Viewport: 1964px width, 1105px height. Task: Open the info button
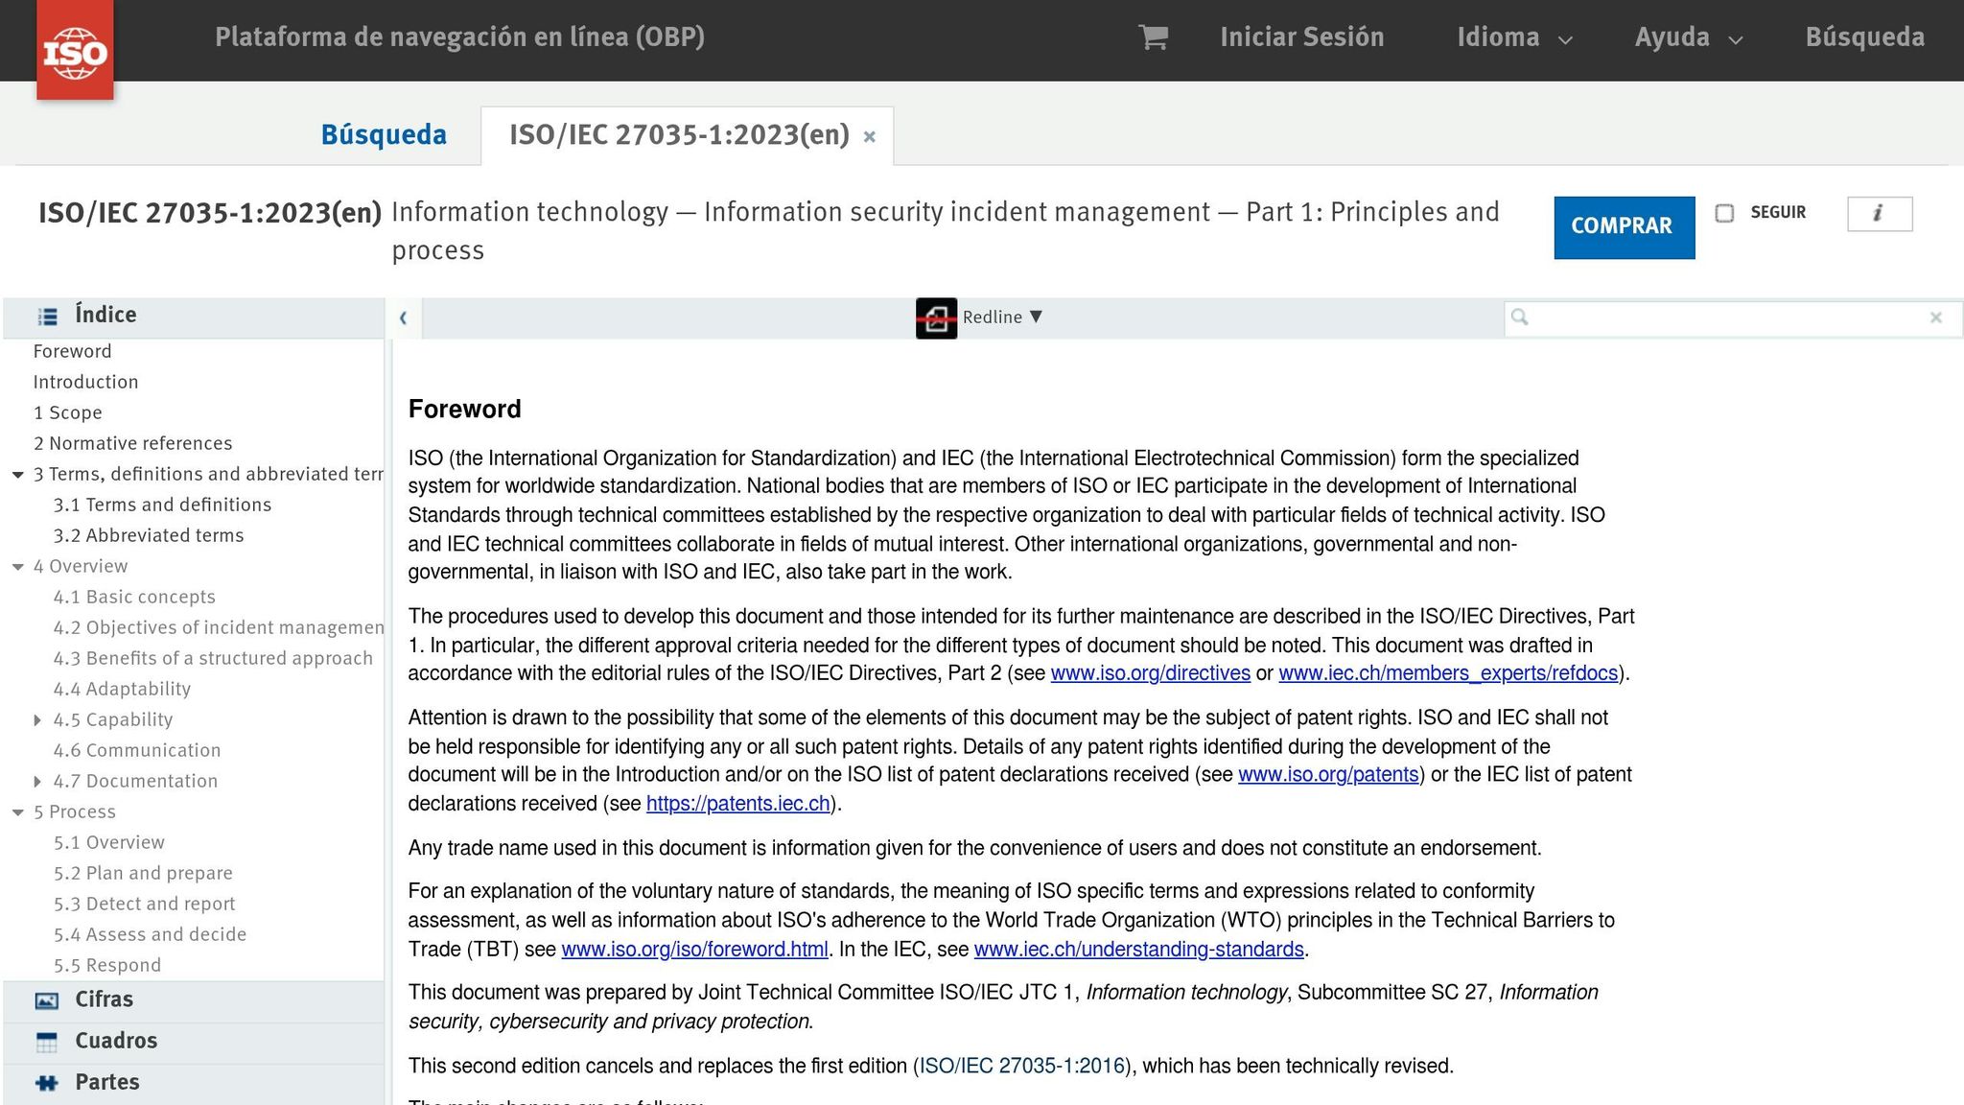tap(1880, 214)
